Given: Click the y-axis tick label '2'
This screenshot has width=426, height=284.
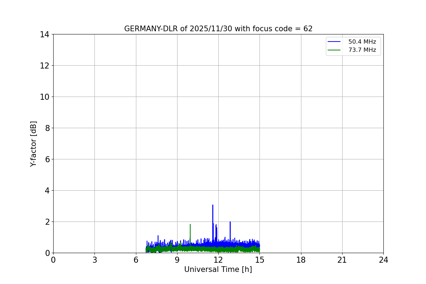Looking at the screenshot, I should pos(47,222).
